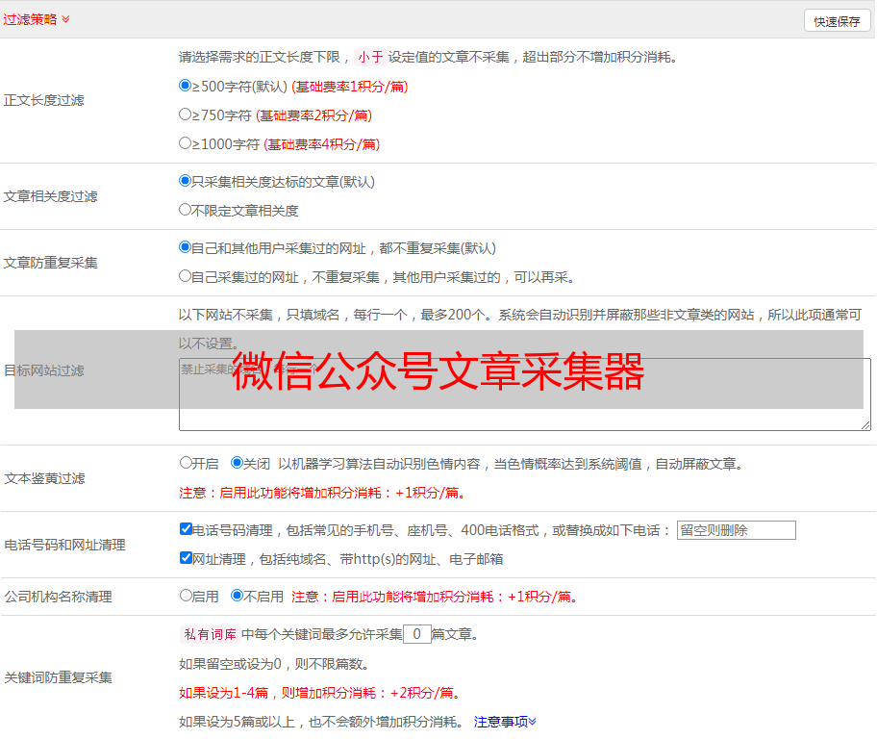This screenshot has height=739, width=877.
Task: Toggle the 电话号码清理 checkbox
Action: point(186,529)
